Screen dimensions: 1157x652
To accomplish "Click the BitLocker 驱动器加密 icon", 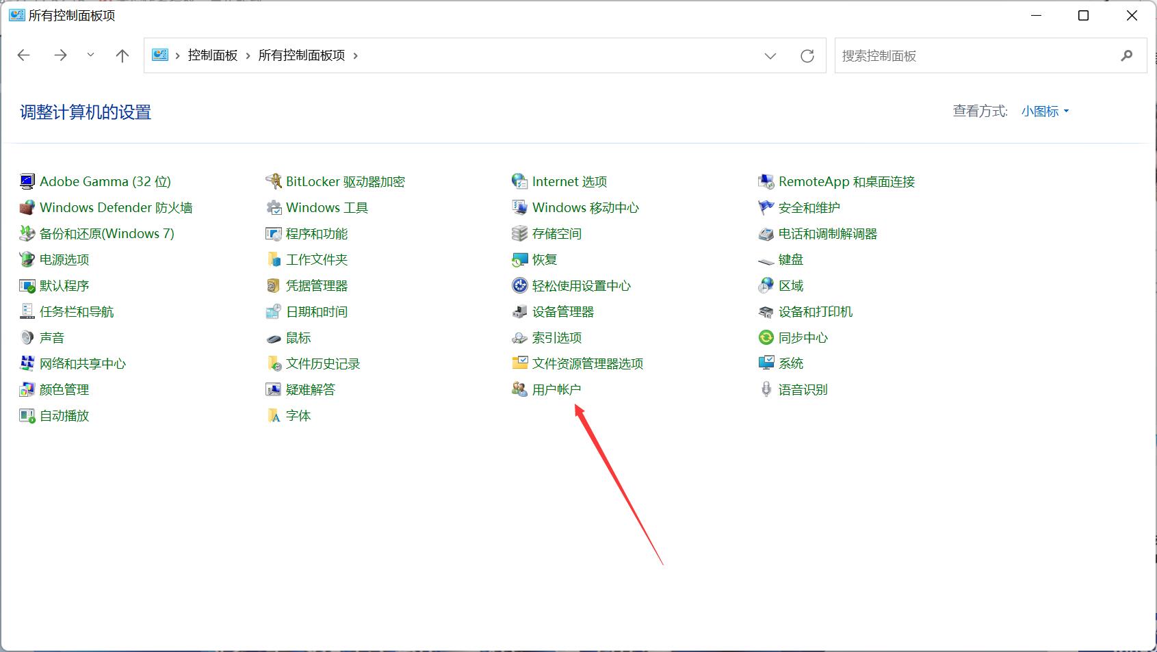I will 274,181.
